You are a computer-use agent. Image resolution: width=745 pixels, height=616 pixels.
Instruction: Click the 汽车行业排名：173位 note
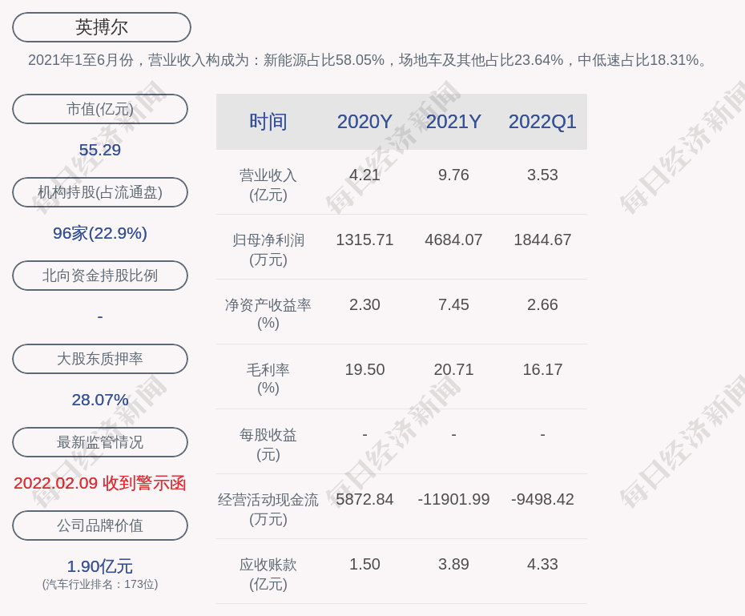(100, 584)
